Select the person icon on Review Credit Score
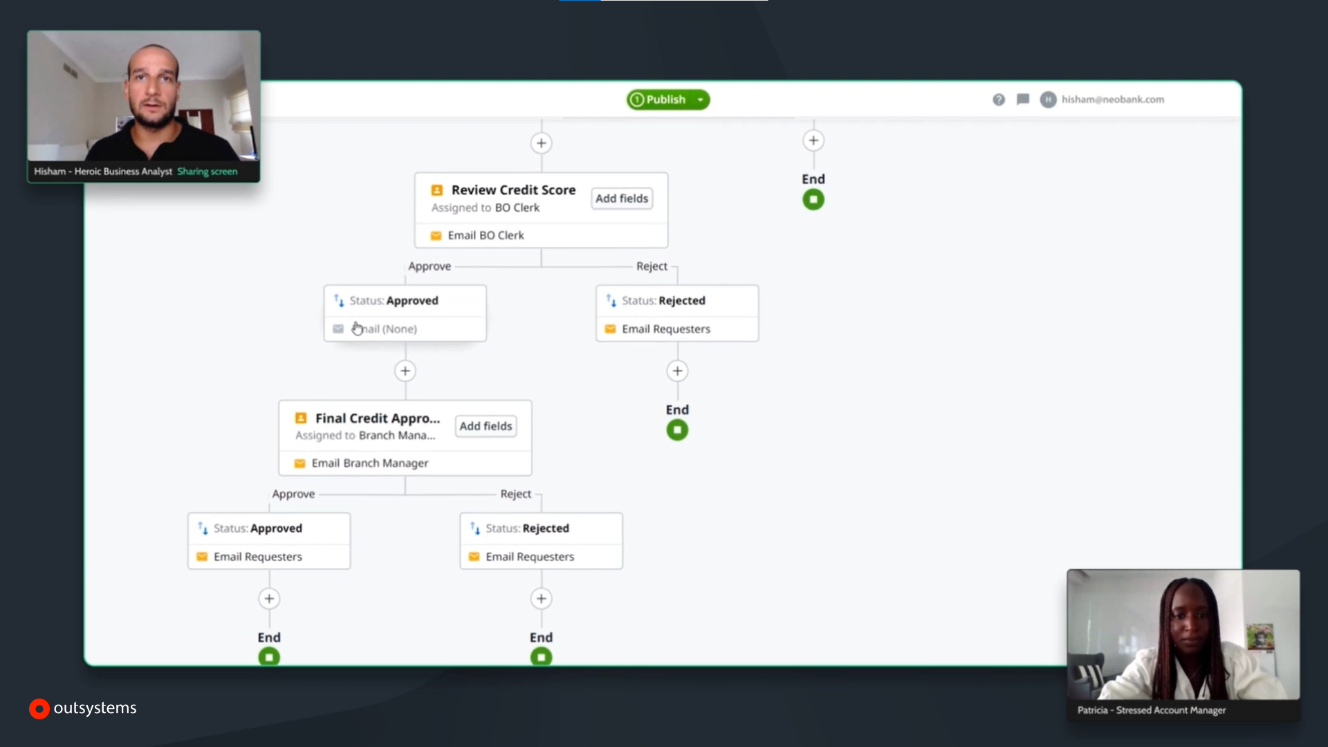The height and width of the screenshot is (747, 1328). click(x=436, y=190)
